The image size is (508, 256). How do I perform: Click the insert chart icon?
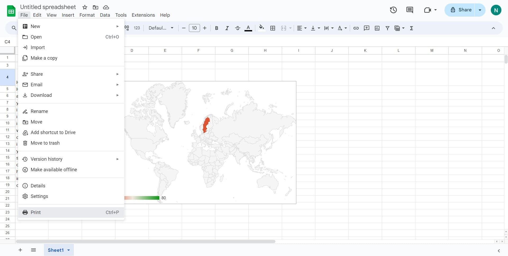377,28
